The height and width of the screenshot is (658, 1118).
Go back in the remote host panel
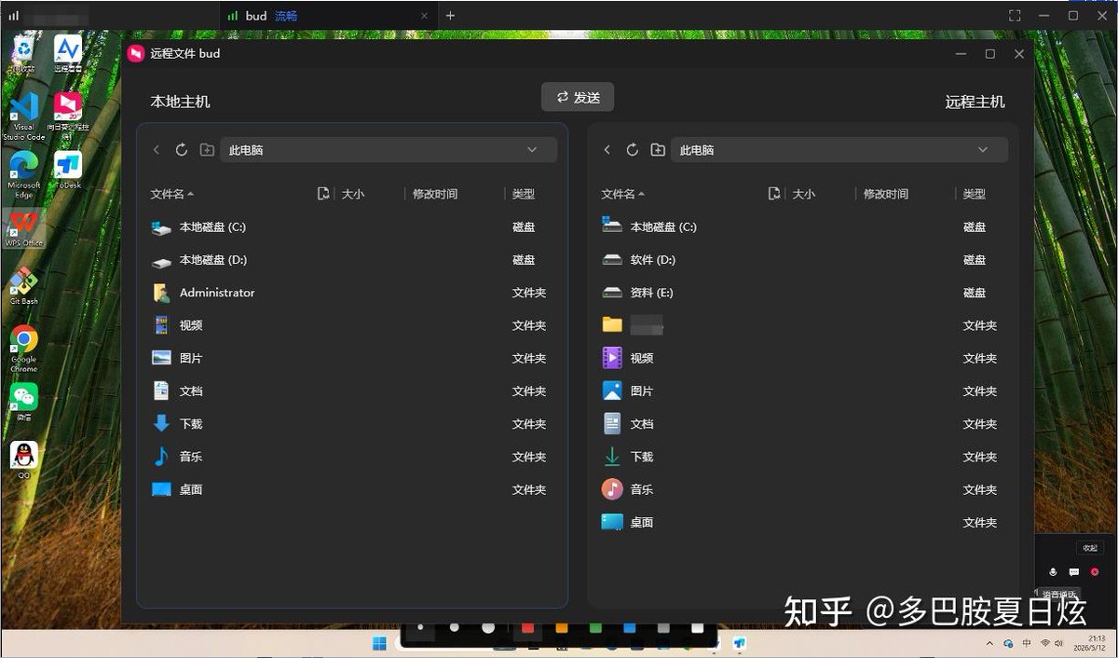(607, 150)
